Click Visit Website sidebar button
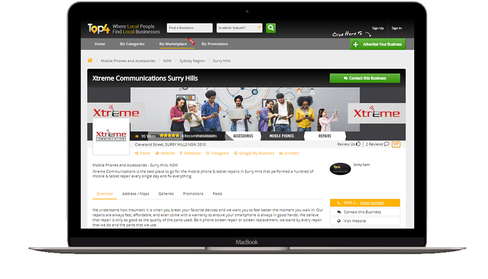This screenshot has height=279, width=488. pyautogui.click(x=365, y=221)
